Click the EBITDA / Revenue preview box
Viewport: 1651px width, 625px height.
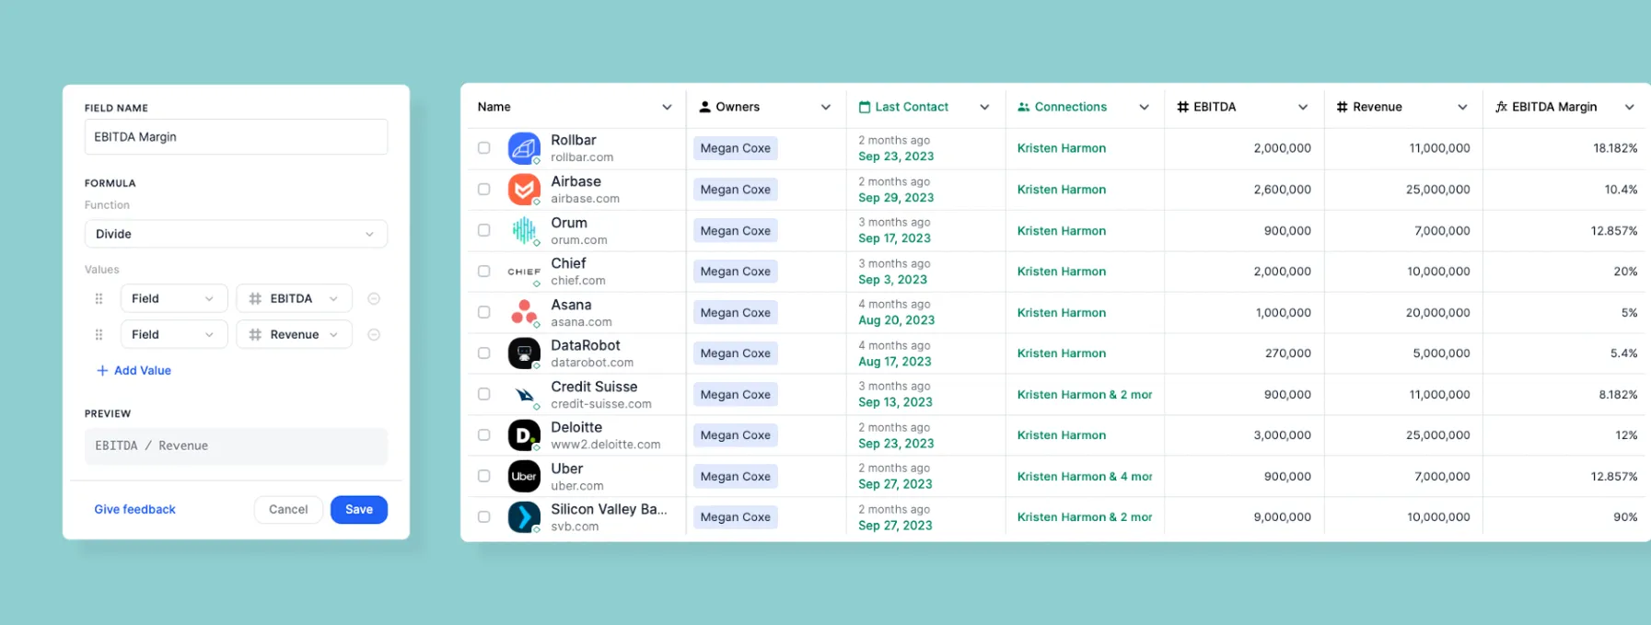click(236, 446)
